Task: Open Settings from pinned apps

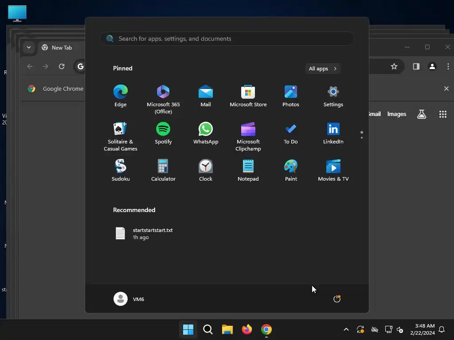Action: tap(333, 96)
